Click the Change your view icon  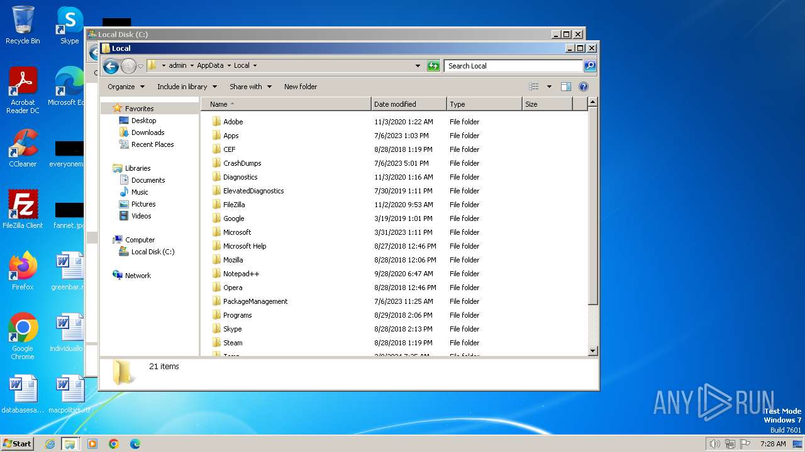click(x=534, y=87)
